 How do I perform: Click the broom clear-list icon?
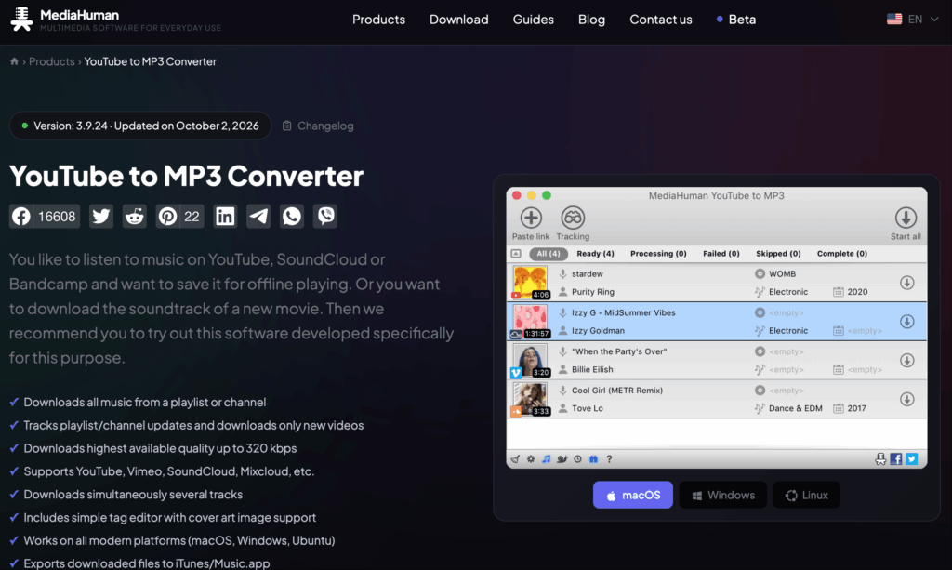click(x=515, y=459)
